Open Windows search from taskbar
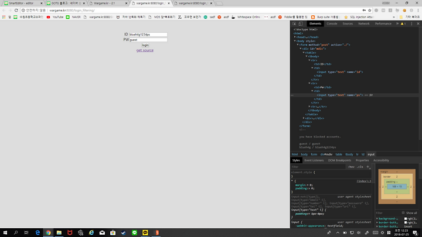This screenshot has height=237, width=422. click(x=16, y=233)
